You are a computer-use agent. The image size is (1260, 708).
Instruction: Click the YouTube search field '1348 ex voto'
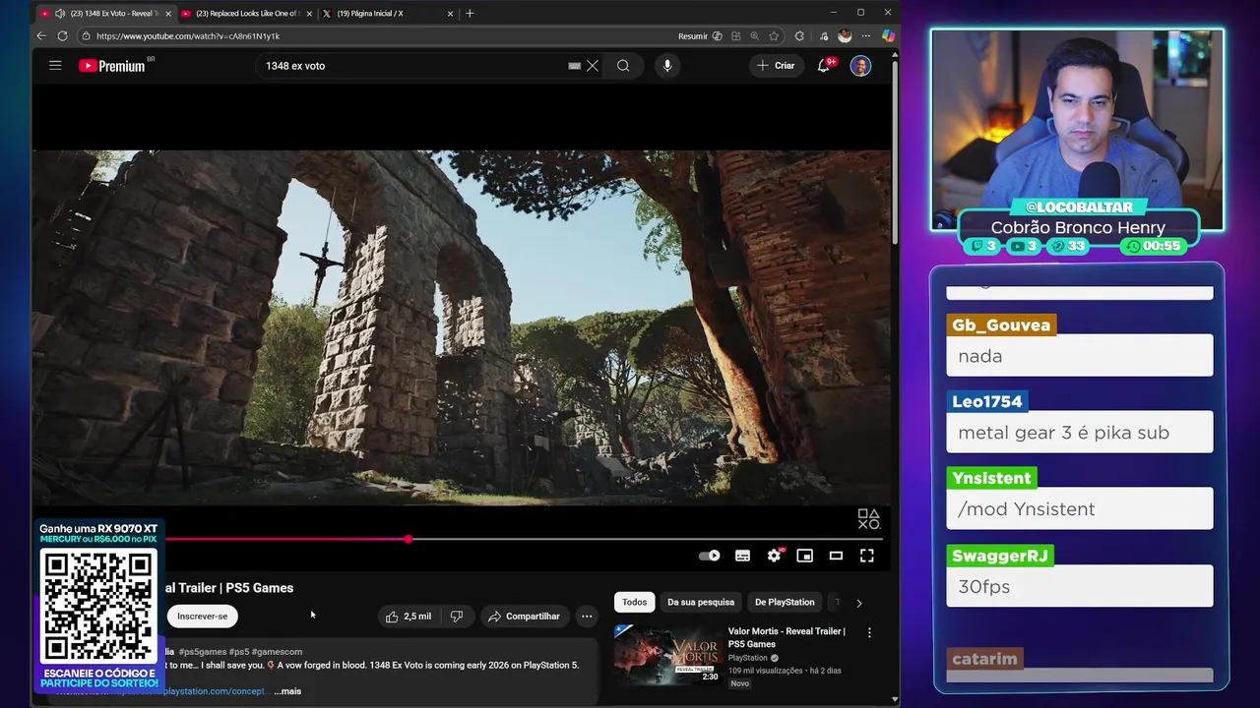[x=413, y=66]
